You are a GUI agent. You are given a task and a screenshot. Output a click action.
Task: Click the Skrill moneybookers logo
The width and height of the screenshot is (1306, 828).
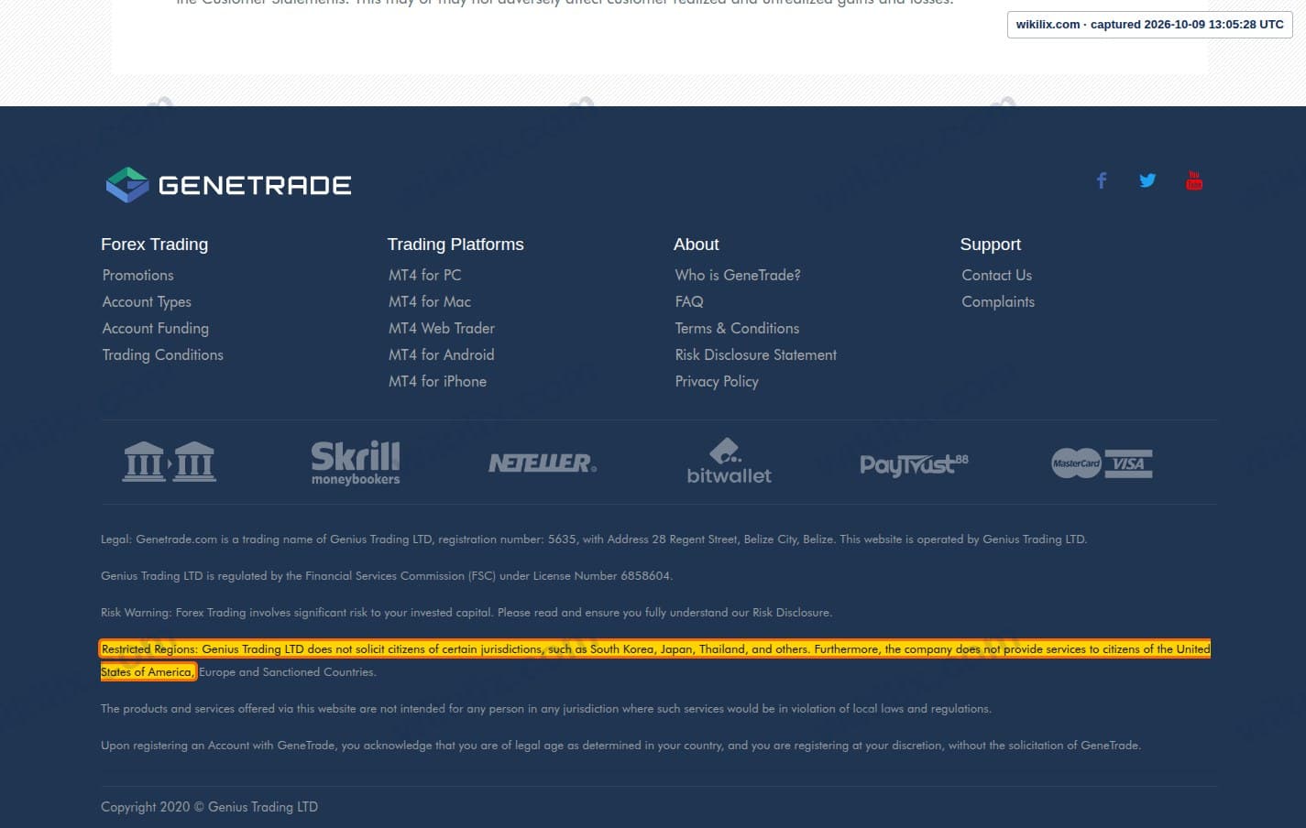[x=356, y=463]
